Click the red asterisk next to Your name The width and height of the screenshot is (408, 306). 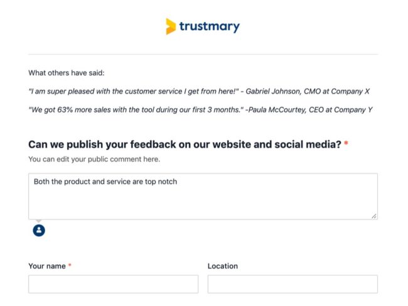point(70,265)
